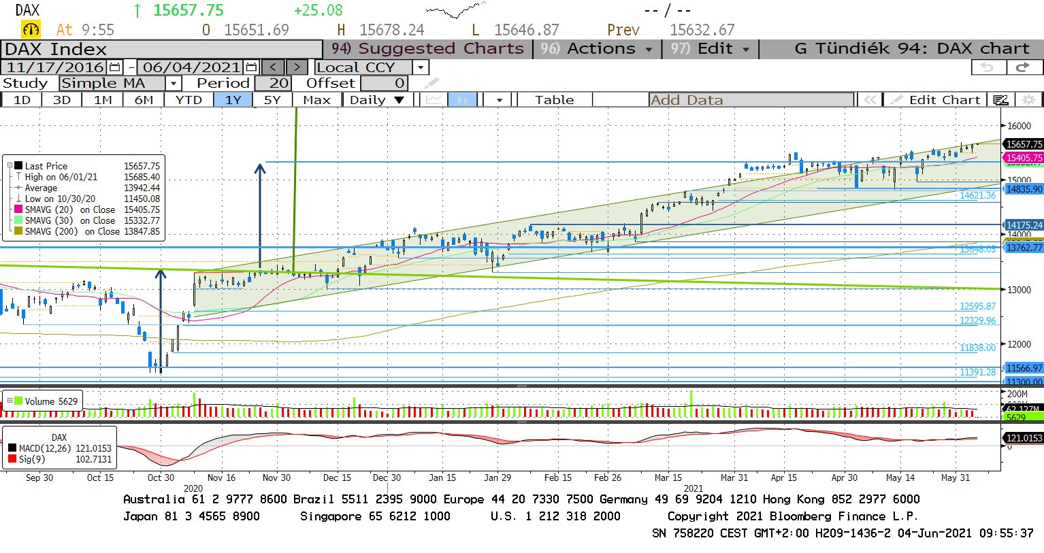
Task: Open the Daily periodicity dropdown
Action: [x=399, y=100]
